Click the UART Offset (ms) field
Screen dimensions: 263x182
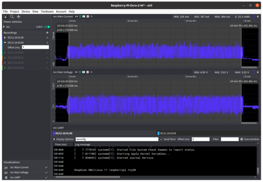(201, 139)
